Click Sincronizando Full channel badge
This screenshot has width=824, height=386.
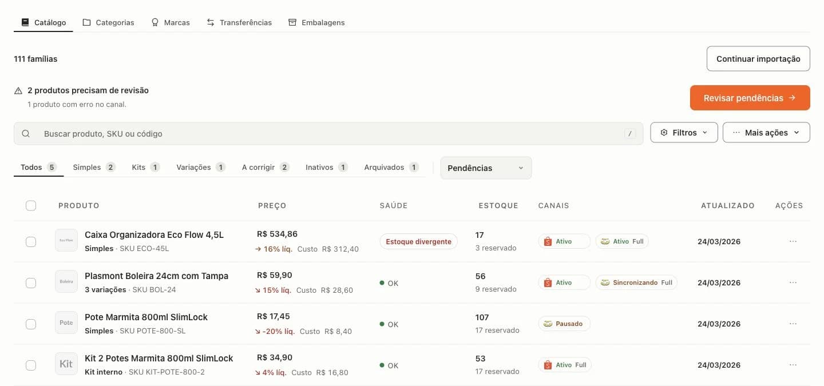click(636, 282)
